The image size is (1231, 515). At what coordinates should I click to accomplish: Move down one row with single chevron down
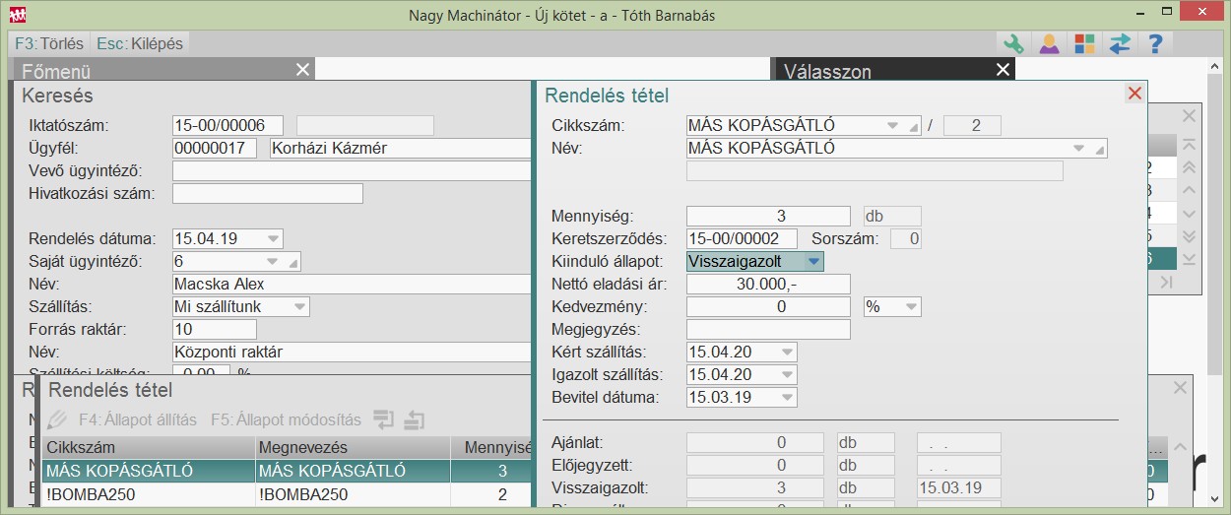pos(1189,214)
